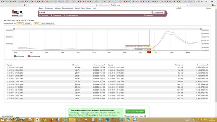The image size is (217, 122).
Task: Open the Маркет link
Action: pos(77,8)
